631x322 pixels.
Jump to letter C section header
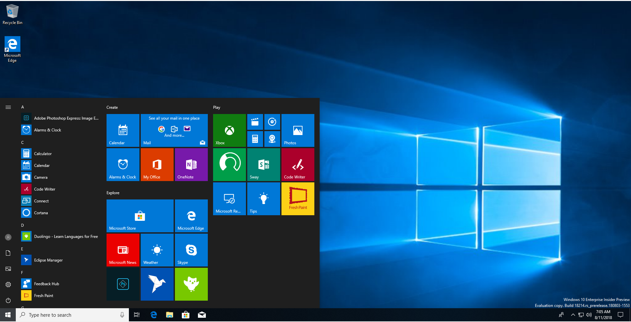pyautogui.click(x=23, y=143)
